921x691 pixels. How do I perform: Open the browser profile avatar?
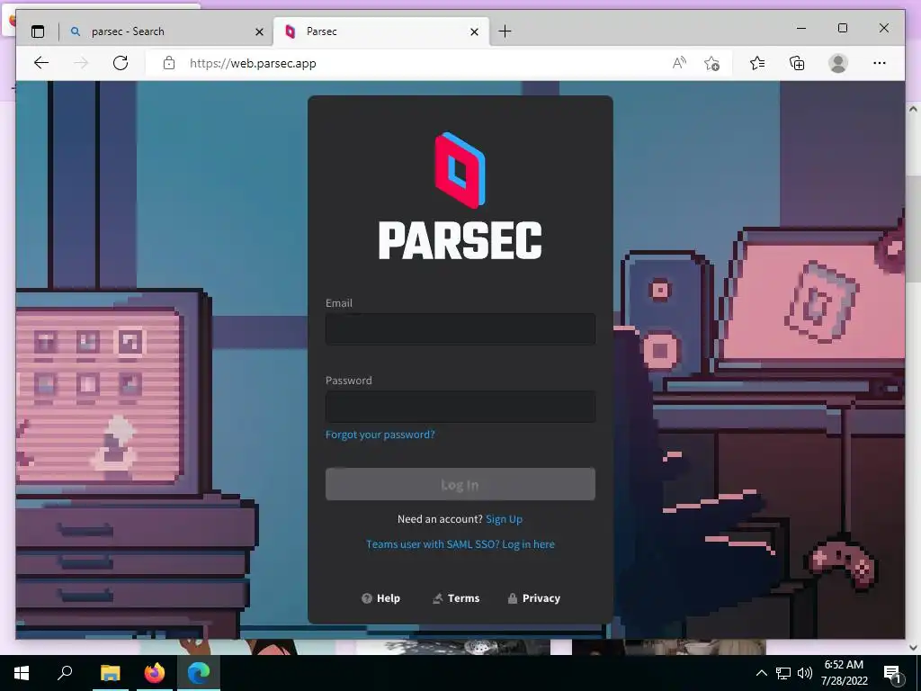tap(838, 63)
